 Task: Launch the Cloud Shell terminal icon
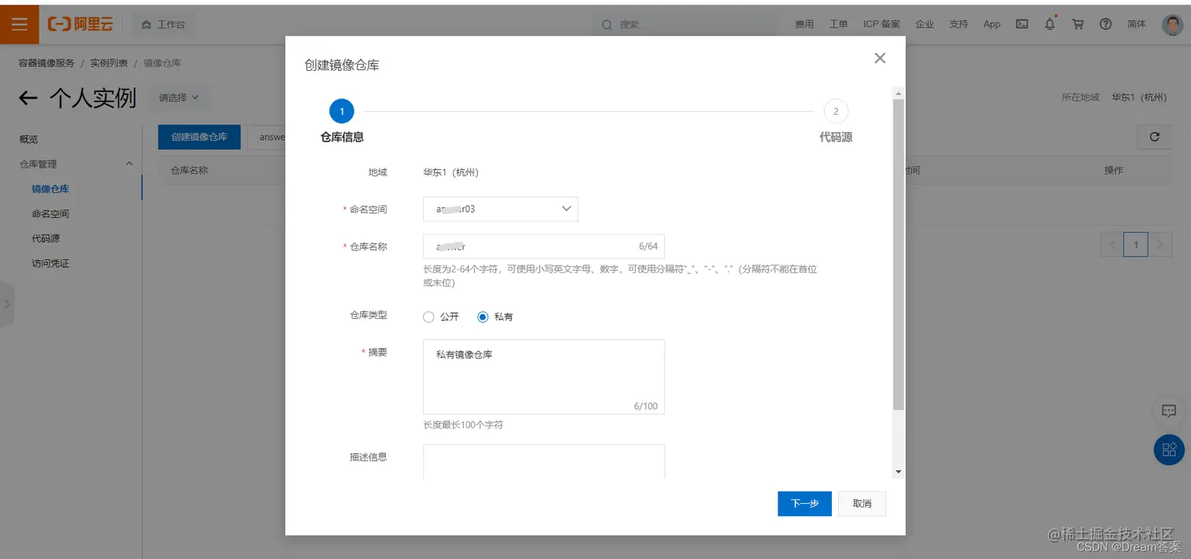coord(1022,24)
